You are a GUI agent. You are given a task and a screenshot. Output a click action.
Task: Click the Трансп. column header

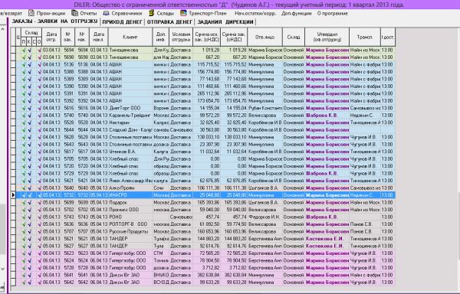point(365,37)
